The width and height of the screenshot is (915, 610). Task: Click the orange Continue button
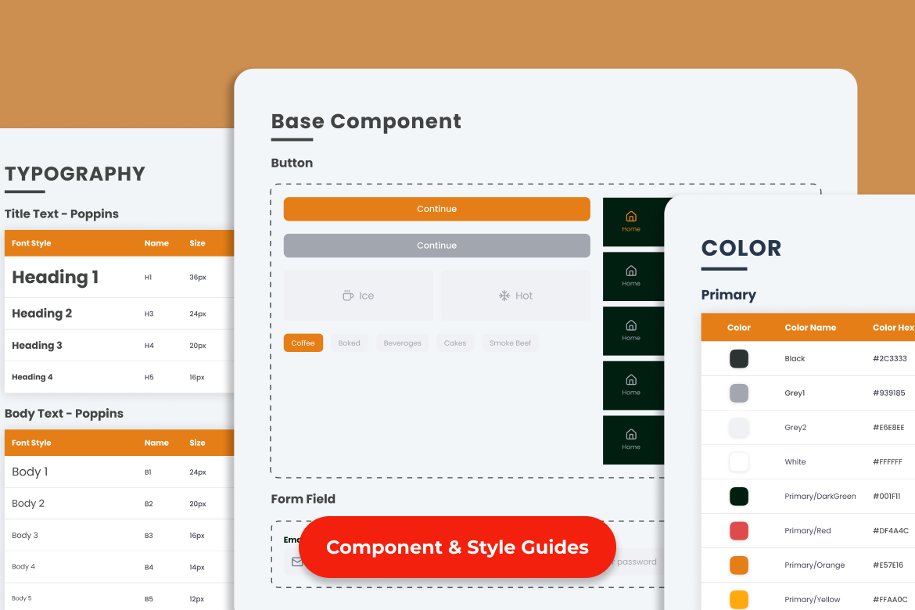(x=436, y=209)
